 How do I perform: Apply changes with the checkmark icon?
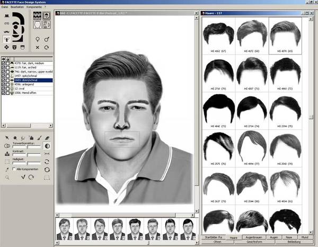[x=23, y=178]
